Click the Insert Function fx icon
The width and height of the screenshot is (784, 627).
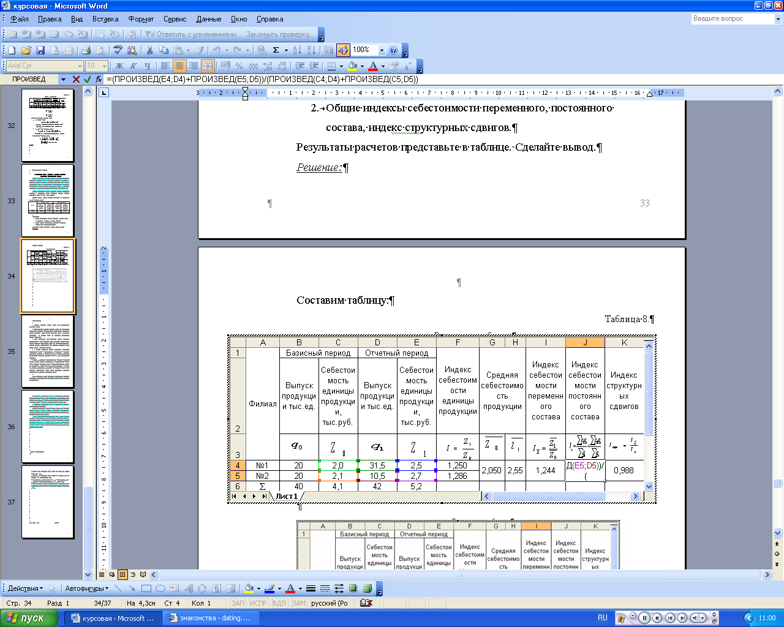click(99, 79)
